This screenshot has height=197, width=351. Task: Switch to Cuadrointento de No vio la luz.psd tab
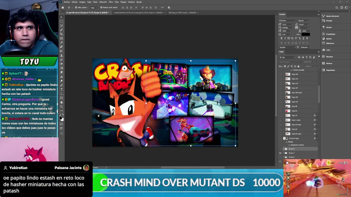[138, 13]
